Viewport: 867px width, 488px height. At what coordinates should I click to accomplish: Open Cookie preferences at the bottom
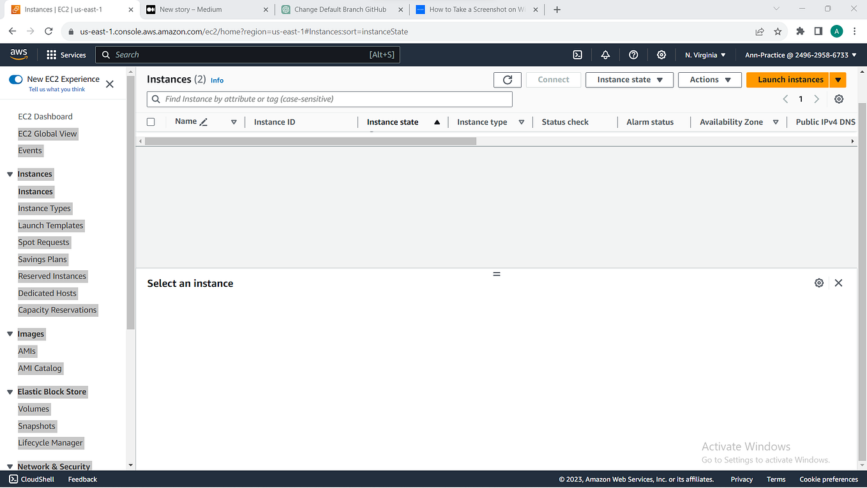coord(828,478)
